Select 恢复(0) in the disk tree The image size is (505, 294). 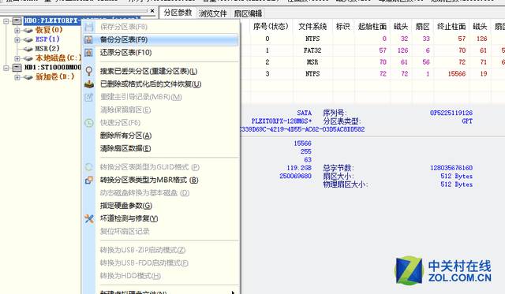coord(49,30)
